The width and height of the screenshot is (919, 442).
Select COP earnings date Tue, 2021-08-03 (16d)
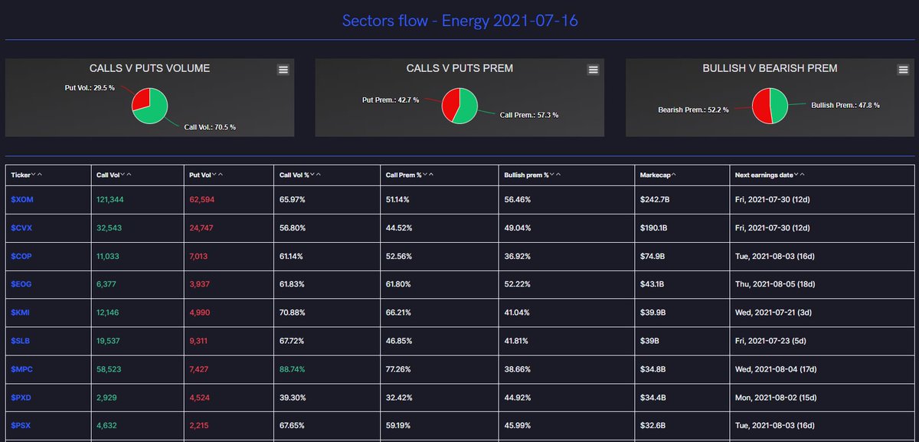[774, 256]
